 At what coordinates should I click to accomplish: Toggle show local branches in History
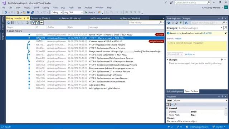(x=33, y=23)
